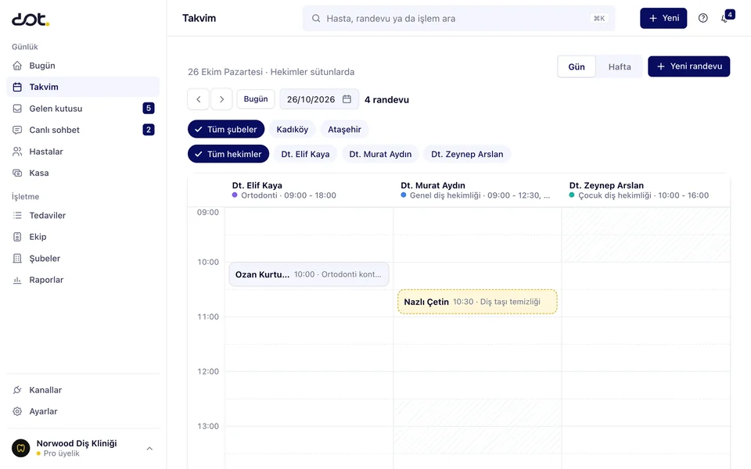Open Şubeler building icon

pyautogui.click(x=17, y=259)
